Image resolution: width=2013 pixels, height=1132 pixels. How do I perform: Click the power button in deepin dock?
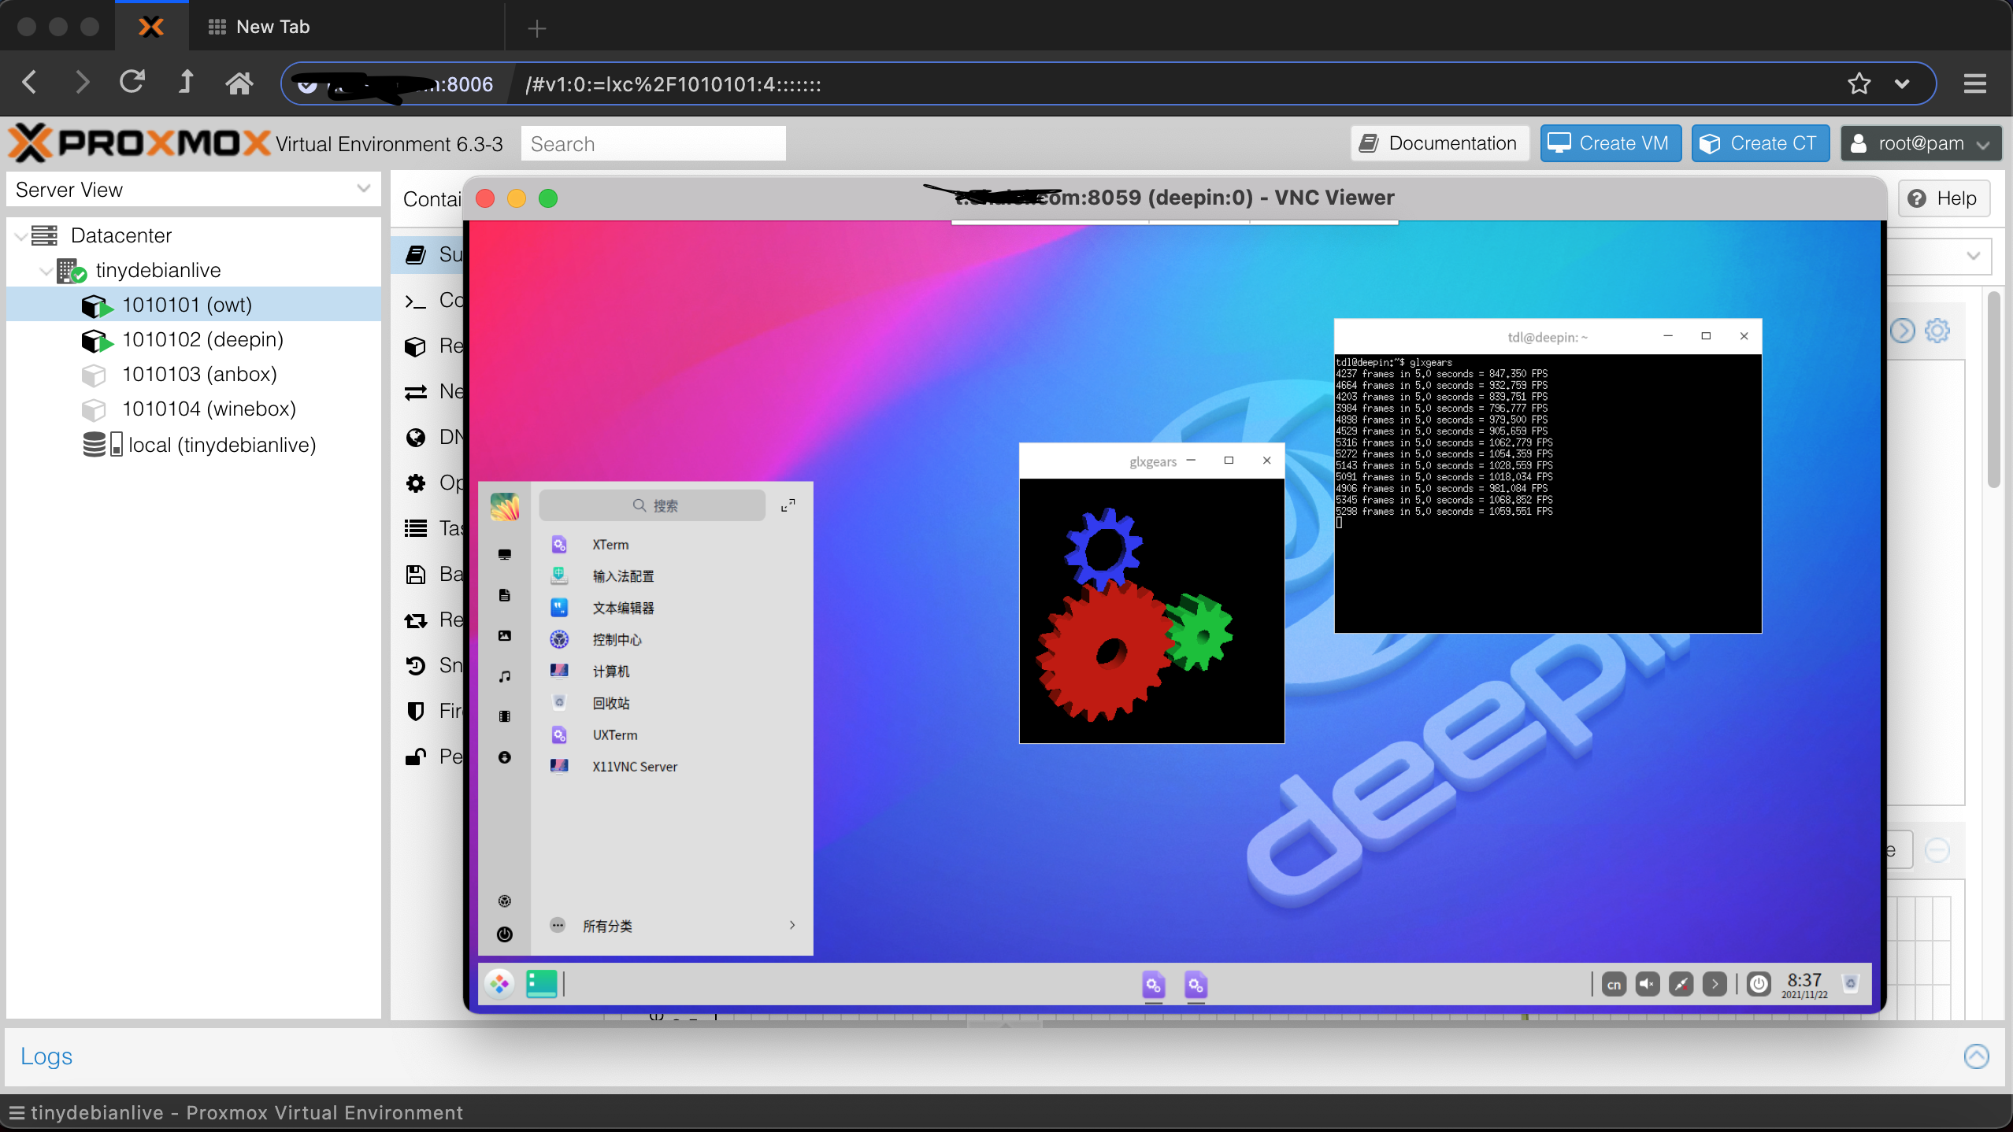(x=1759, y=984)
